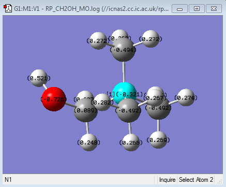Click the Select Atom 2 status prompt

[x=196, y=180]
